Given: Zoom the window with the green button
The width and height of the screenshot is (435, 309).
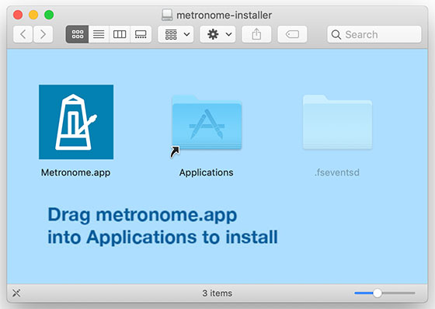Looking at the screenshot, I should tap(49, 15).
